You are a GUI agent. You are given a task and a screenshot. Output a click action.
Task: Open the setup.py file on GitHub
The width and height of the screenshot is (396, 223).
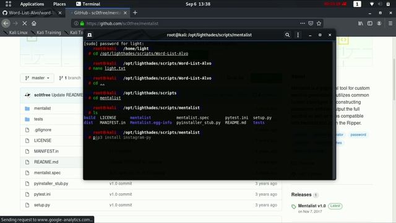[x=42, y=205]
